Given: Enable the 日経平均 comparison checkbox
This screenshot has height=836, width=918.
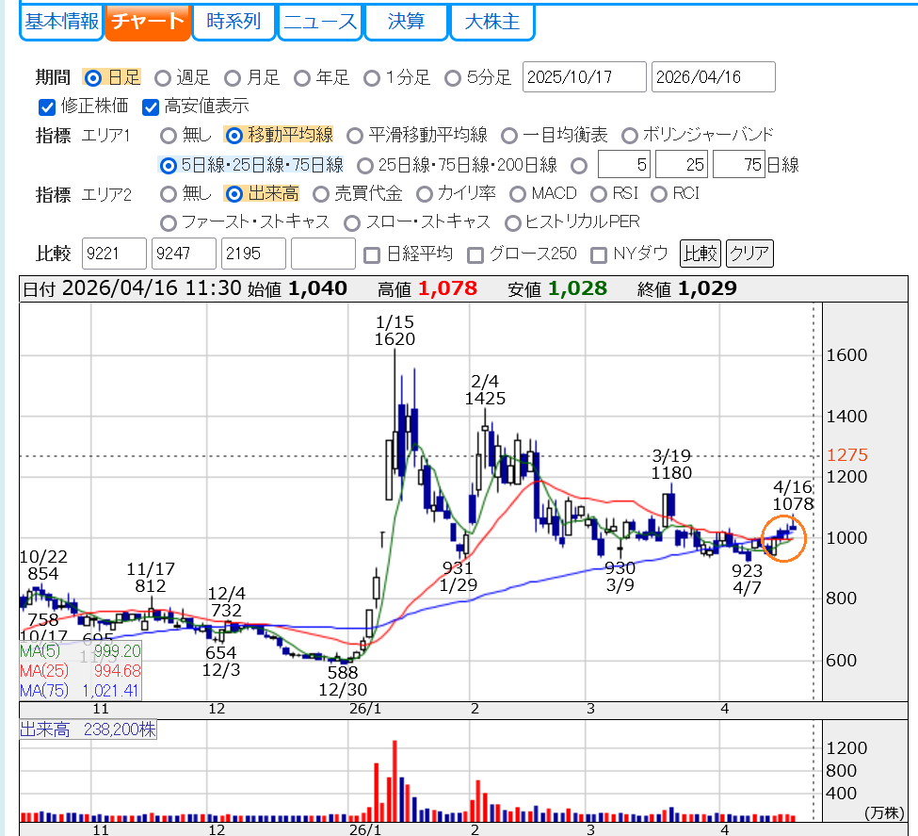Looking at the screenshot, I should (372, 254).
